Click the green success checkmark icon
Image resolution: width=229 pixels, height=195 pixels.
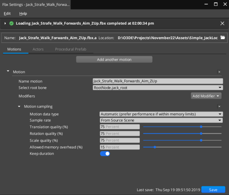coord(12,23)
